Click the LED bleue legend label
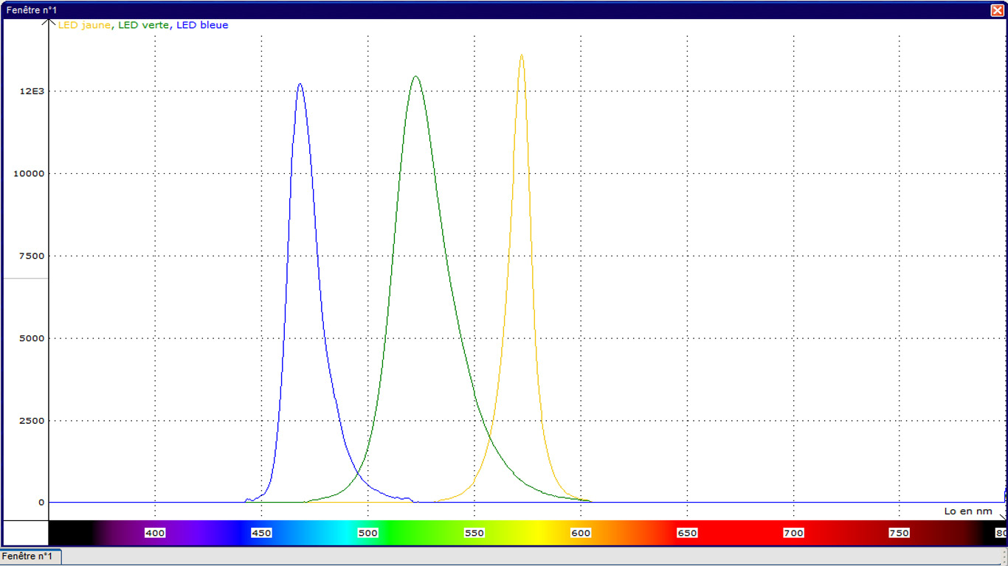 click(202, 25)
